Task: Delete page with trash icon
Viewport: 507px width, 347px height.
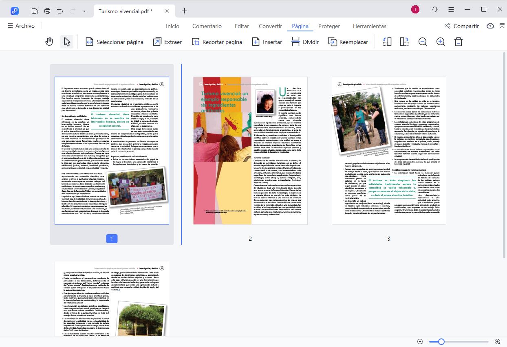Action: (x=459, y=42)
